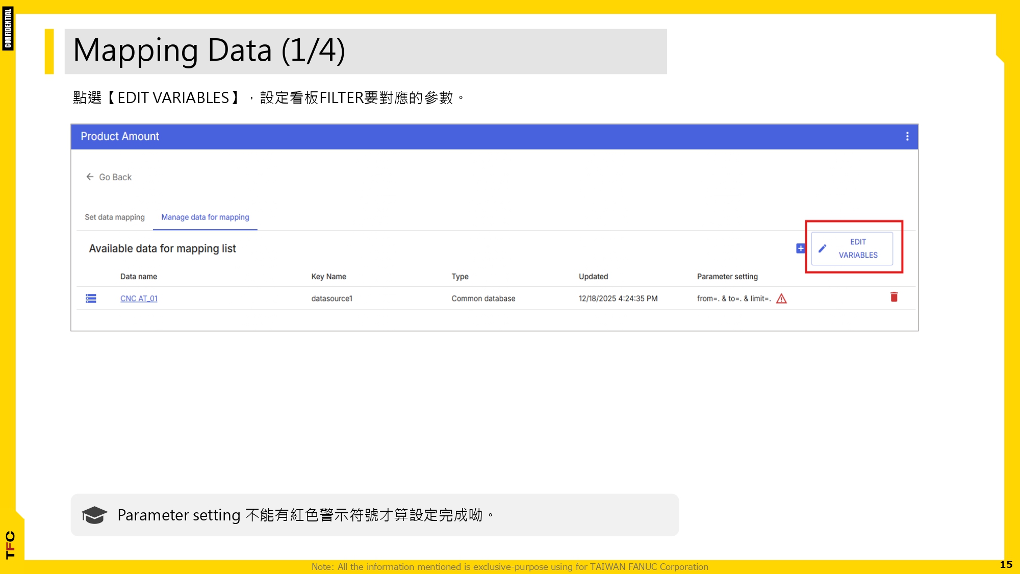The width and height of the screenshot is (1020, 574).
Task: Open the CNC AT_01 data link
Action: 138,298
